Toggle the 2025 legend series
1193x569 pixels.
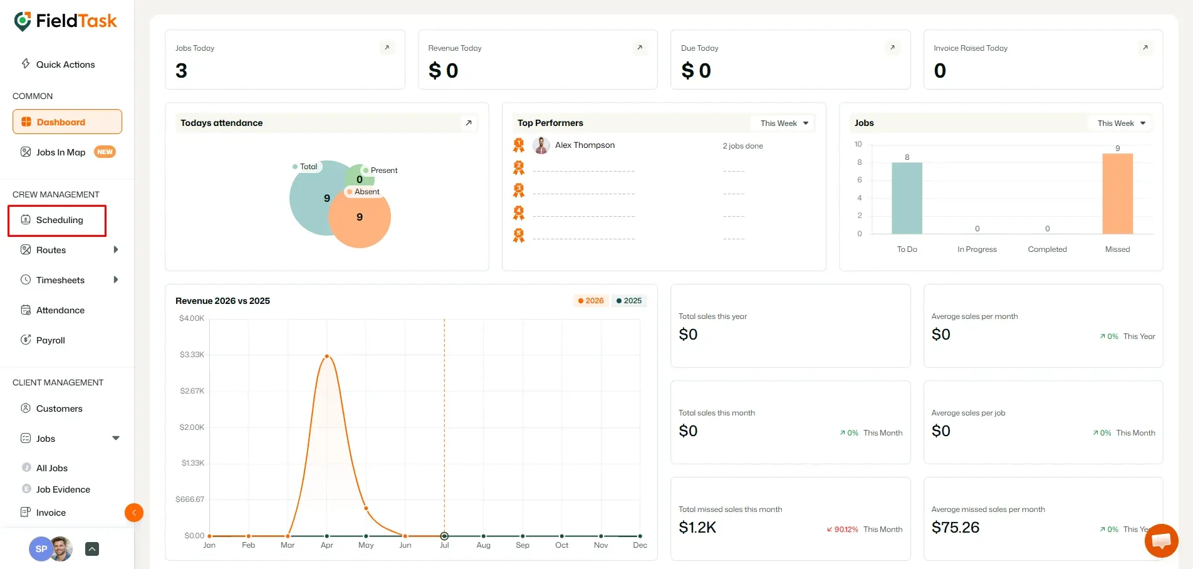[629, 301]
